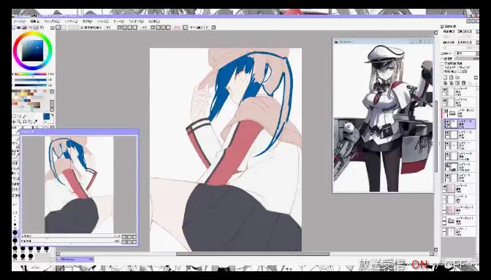
Task: Click the red stabilizer label in the toolbar
Action: tap(178, 28)
